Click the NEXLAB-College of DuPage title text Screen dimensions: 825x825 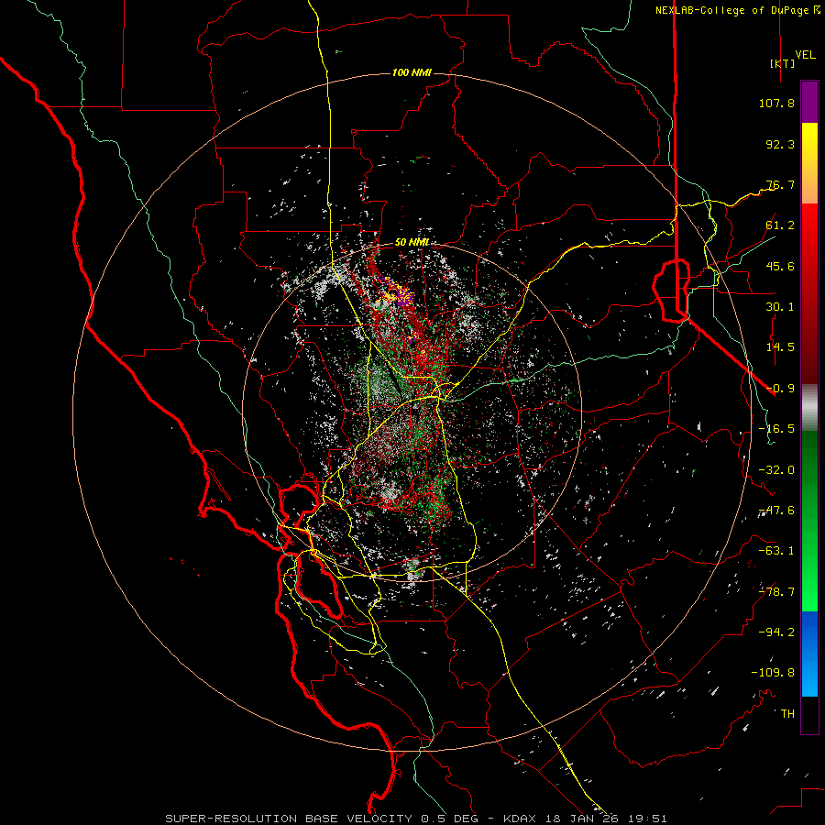[731, 10]
